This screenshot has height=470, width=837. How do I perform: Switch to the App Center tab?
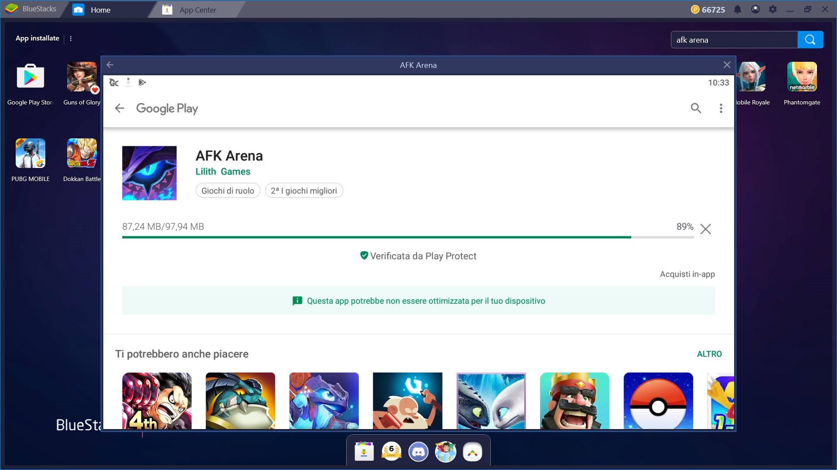click(x=197, y=10)
